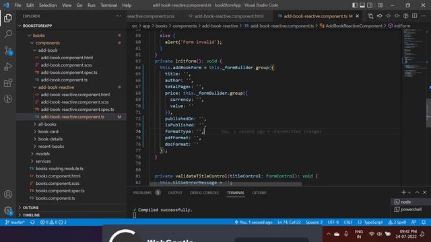
Task: Create a new terminal with plus icon
Action: point(403,192)
